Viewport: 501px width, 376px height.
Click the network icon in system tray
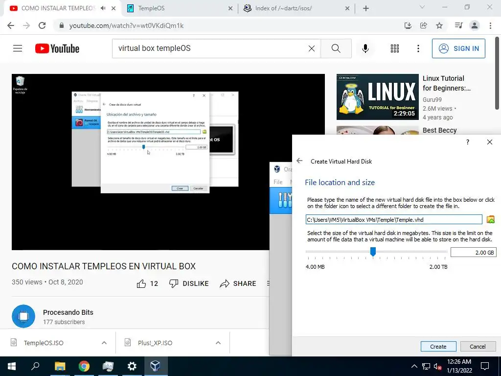tap(426, 366)
